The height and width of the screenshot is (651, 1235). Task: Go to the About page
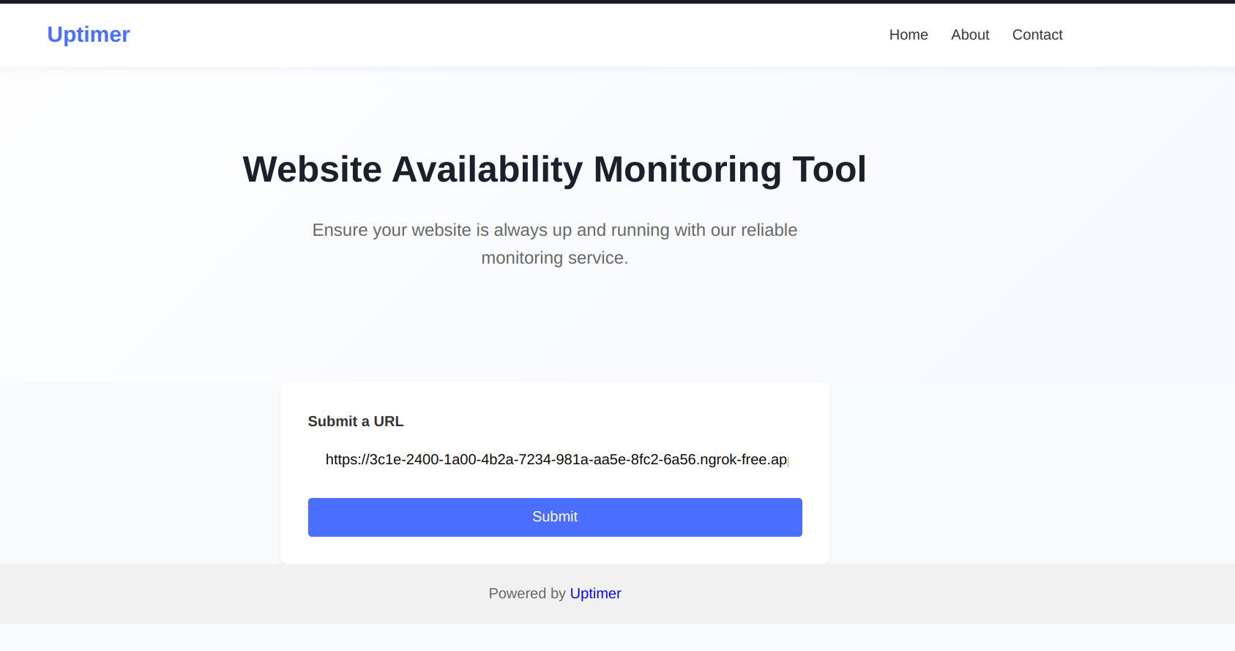(970, 34)
